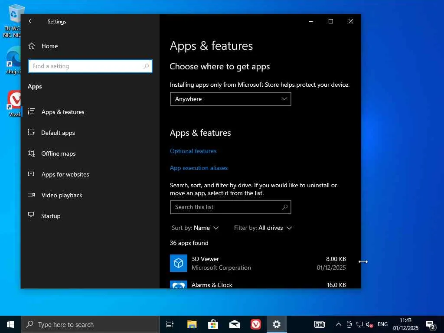Viewport: 444px width, 333px height.
Task: Click the Startup sidebar icon
Action: 31,215
